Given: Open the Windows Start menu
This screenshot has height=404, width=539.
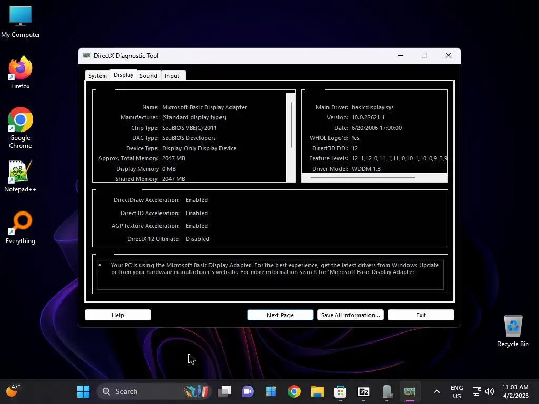Looking at the screenshot, I should [x=83, y=391].
